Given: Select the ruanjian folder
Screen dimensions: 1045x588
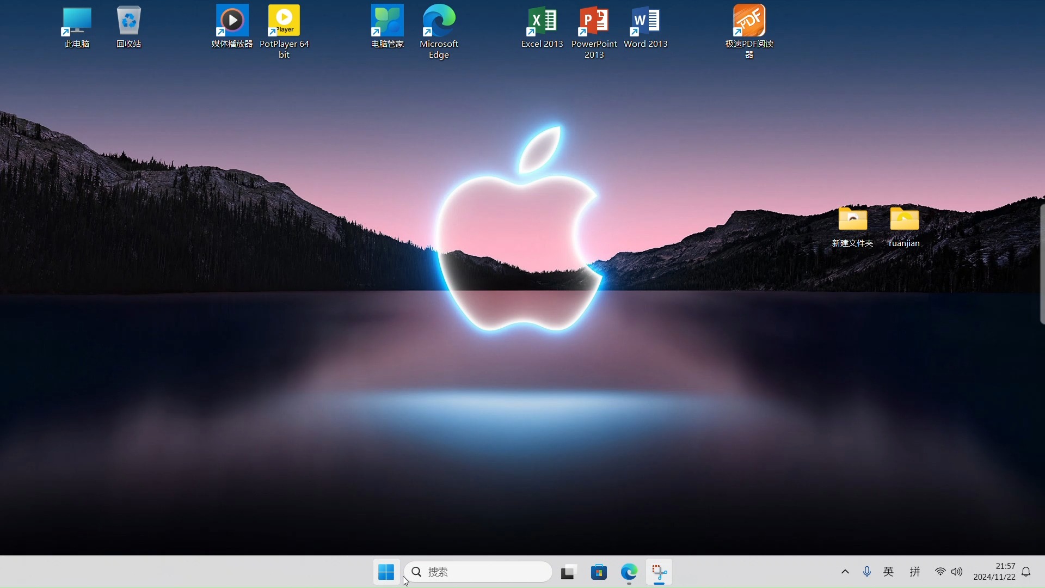Looking at the screenshot, I should 904,227.
